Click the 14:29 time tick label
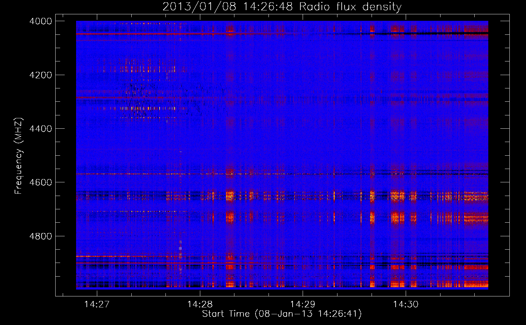This screenshot has width=526, height=325. pyautogui.click(x=303, y=305)
